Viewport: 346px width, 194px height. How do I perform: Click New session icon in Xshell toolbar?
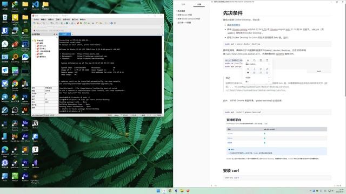click(x=35, y=23)
